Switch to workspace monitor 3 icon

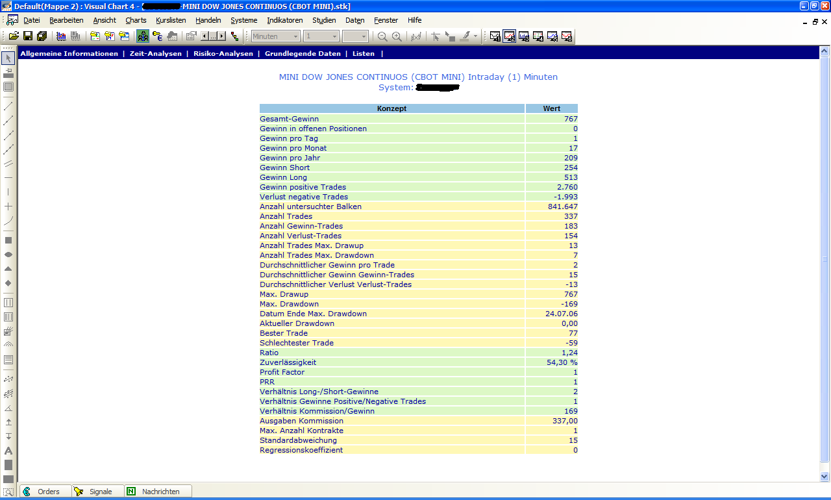click(524, 36)
